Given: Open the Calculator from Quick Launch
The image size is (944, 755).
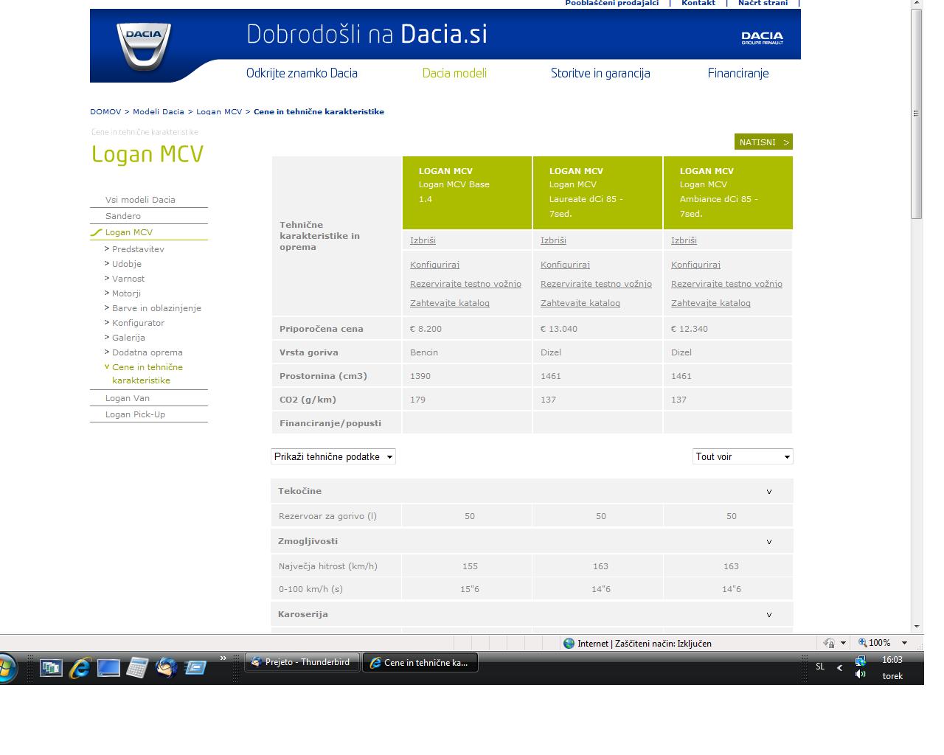Looking at the screenshot, I should pos(137,668).
